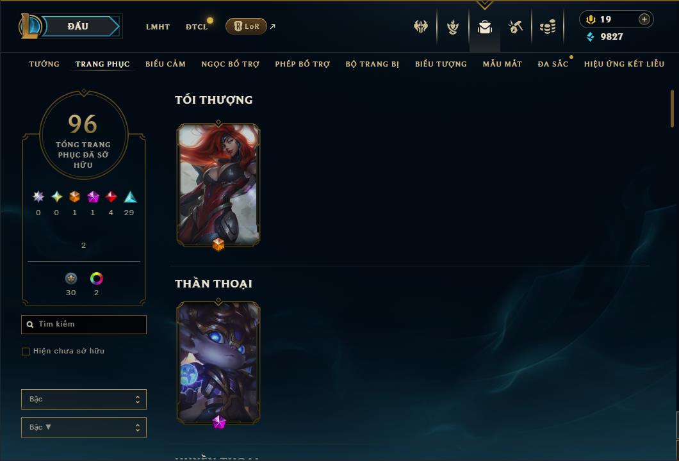Open the Collection backpack icon
Image resolution: width=679 pixels, height=461 pixels.
pos(484,28)
